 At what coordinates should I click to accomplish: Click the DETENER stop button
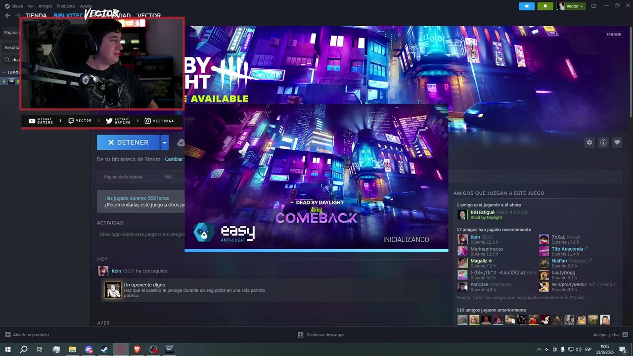[128, 142]
